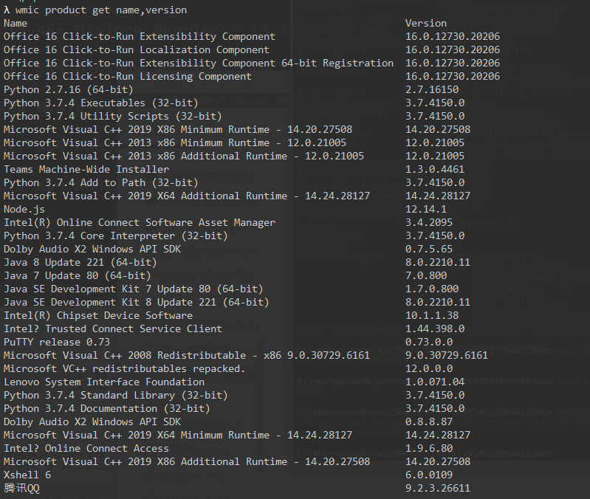Click version 9.2.3.26611 of QQ
The image size is (590, 499).
[x=438, y=489]
